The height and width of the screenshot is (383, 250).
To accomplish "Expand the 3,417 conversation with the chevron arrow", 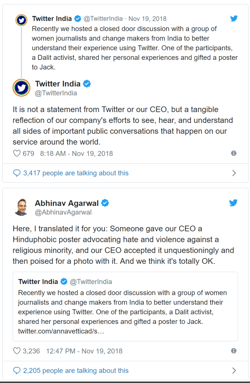I will 234,173.
